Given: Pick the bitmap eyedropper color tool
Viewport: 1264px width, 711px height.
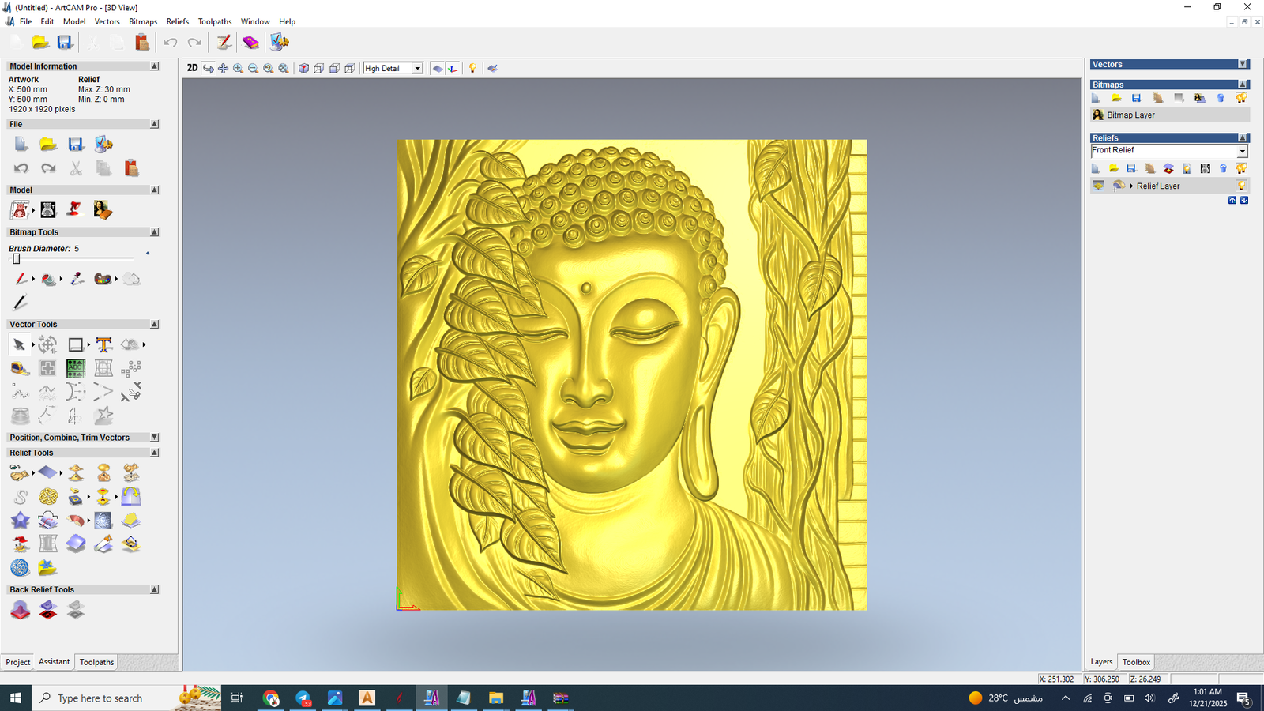Looking at the screenshot, I should (77, 279).
